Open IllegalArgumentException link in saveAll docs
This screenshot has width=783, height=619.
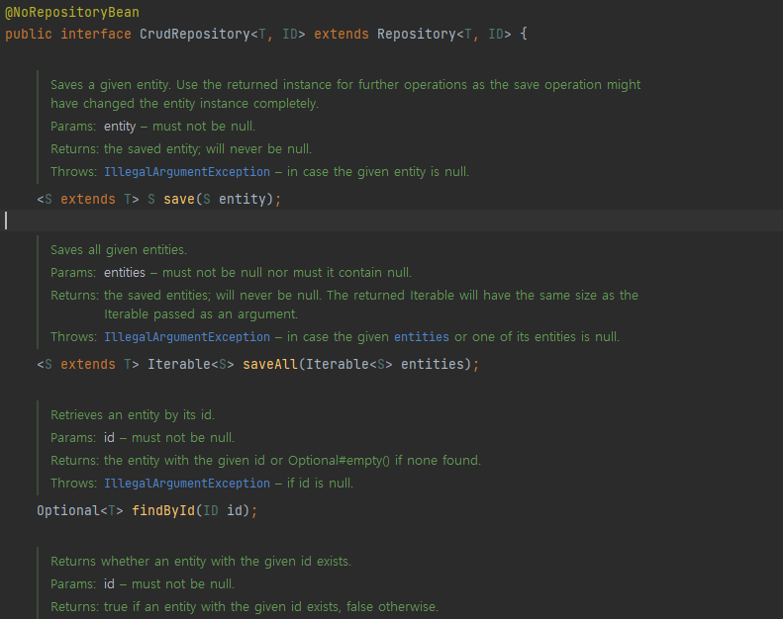tap(187, 336)
